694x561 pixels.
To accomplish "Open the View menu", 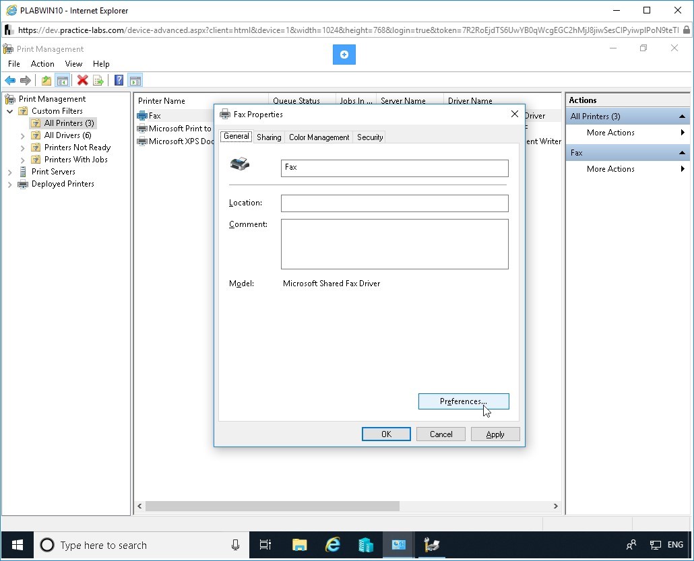I will click(x=73, y=64).
